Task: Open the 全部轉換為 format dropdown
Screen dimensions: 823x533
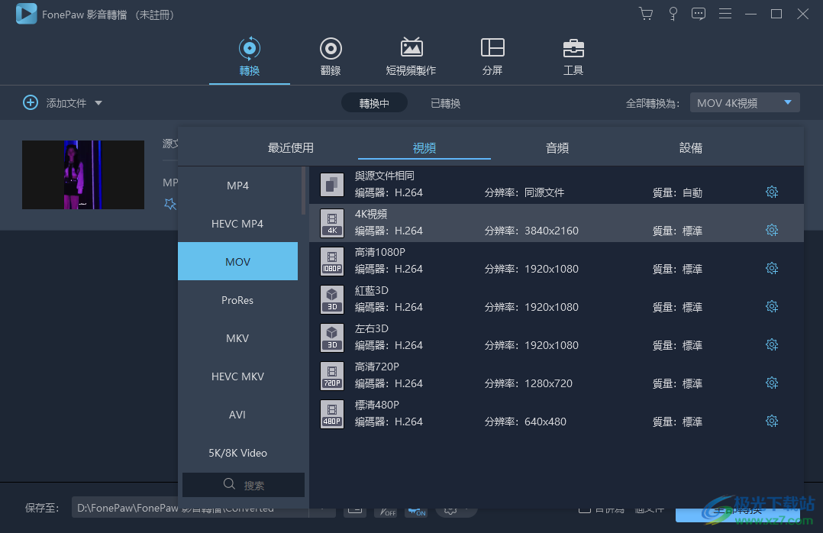Action: 744,102
